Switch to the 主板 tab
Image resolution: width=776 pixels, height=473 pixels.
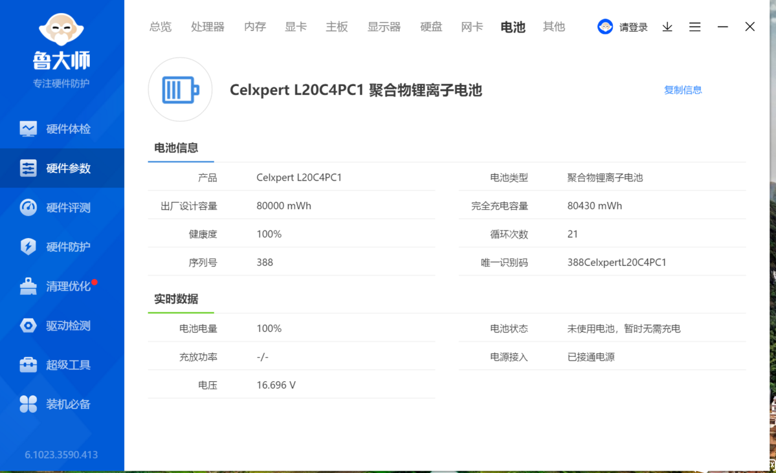[337, 27]
